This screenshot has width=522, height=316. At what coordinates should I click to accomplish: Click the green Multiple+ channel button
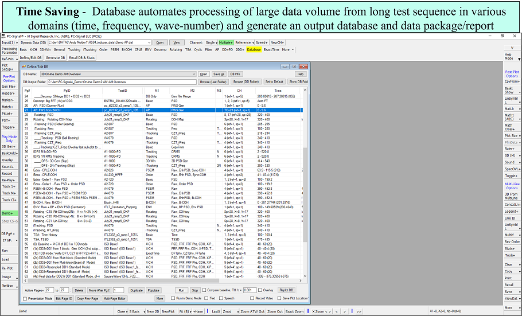point(225,42)
